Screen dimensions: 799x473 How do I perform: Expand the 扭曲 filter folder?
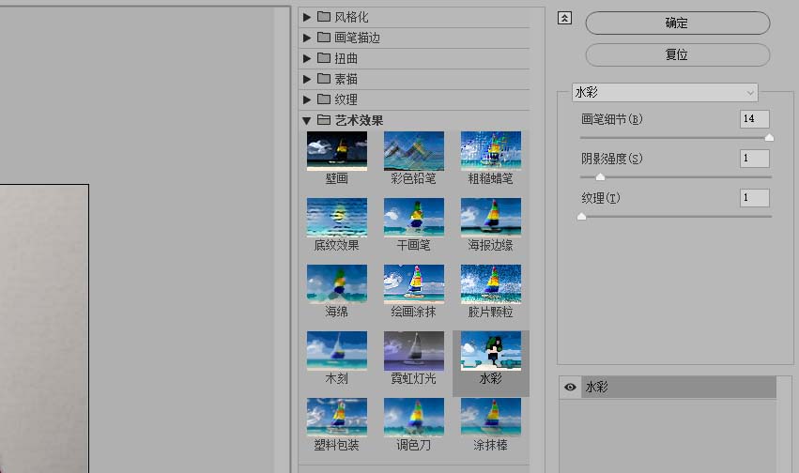307,58
